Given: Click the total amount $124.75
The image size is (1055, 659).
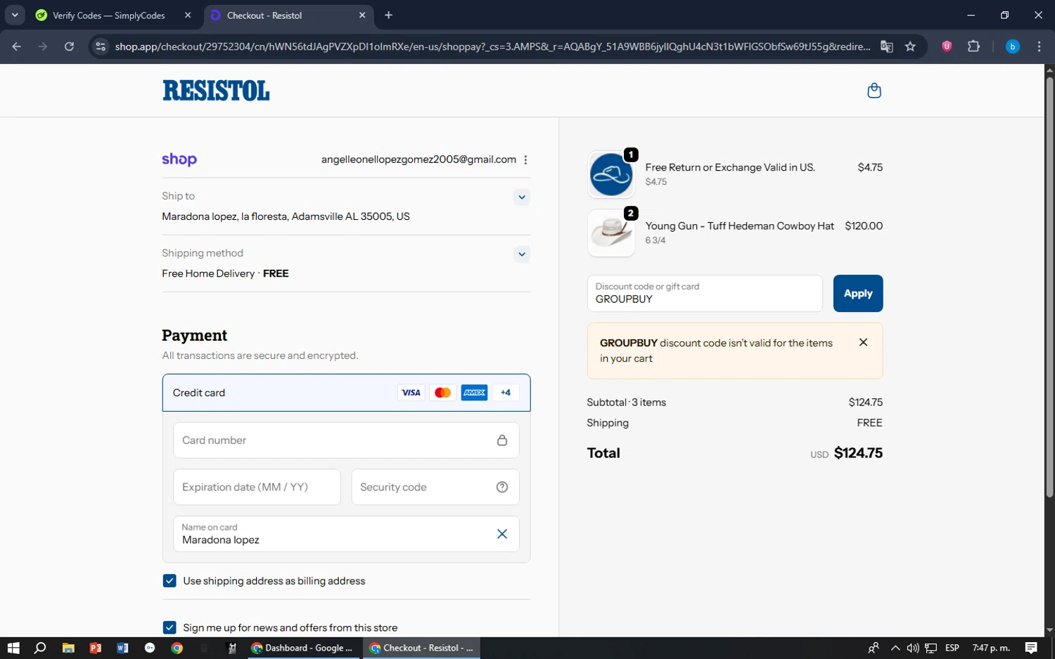Looking at the screenshot, I should point(858,453).
